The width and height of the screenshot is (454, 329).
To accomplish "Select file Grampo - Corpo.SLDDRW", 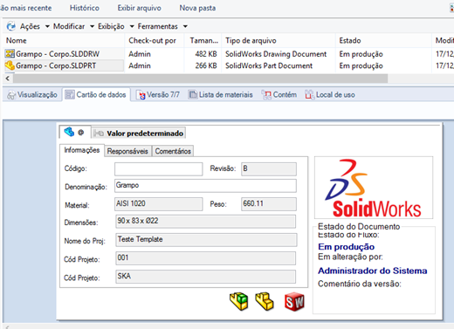I will tap(58, 54).
